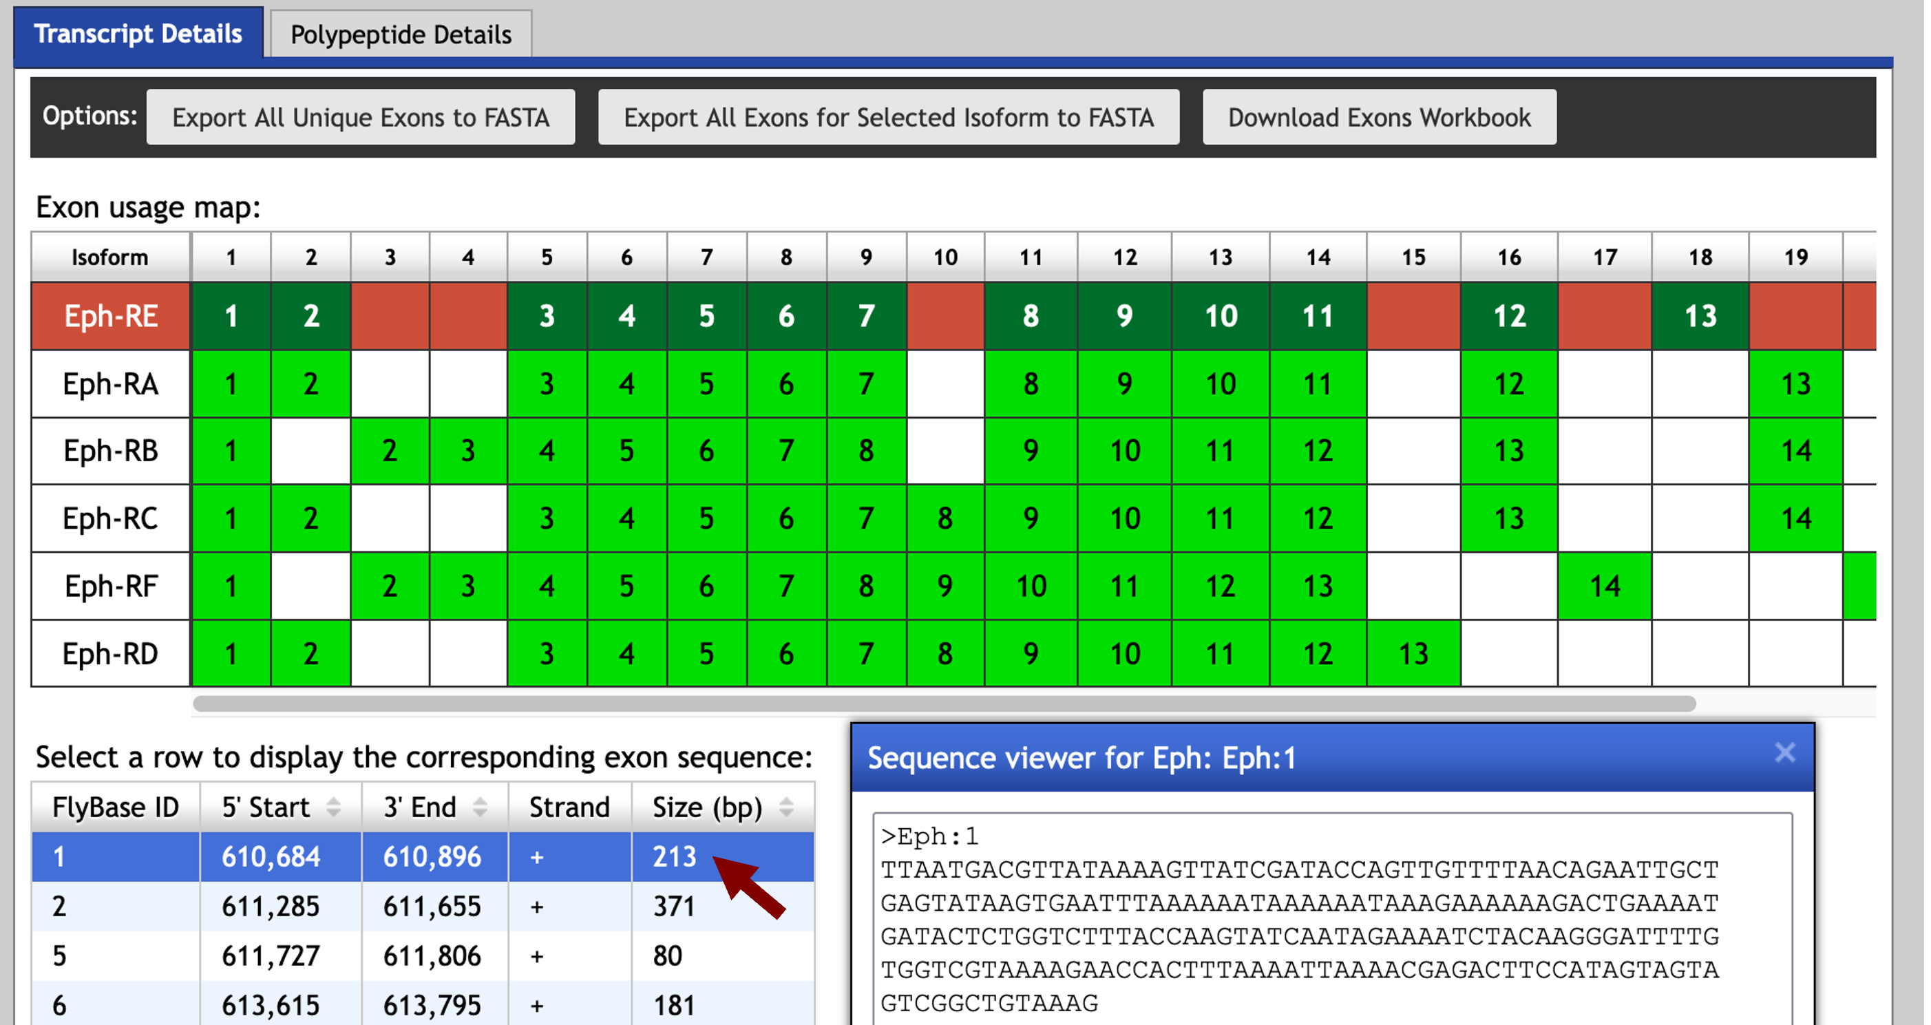Sort table by Size (bp) column arrows
This screenshot has width=1931, height=1025.
[x=786, y=807]
